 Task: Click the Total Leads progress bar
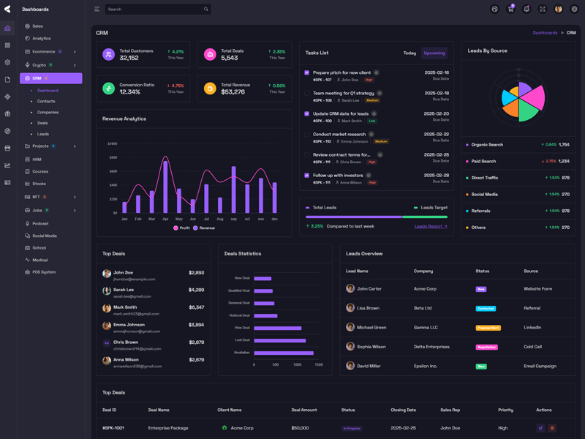[x=353, y=217]
